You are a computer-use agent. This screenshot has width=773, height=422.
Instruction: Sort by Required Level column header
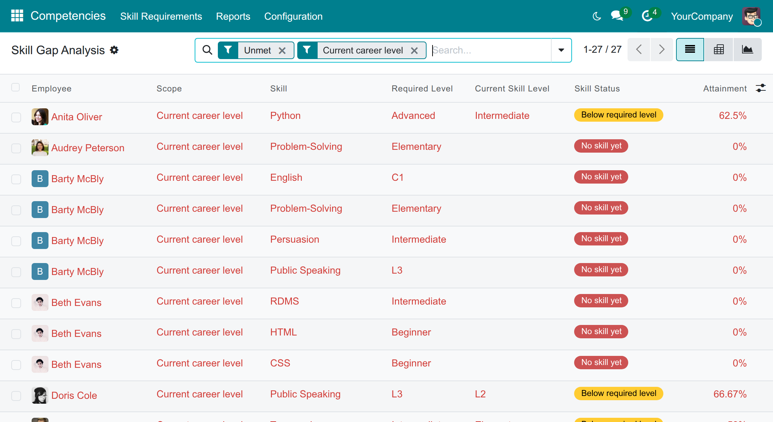(x=422, y=89)
